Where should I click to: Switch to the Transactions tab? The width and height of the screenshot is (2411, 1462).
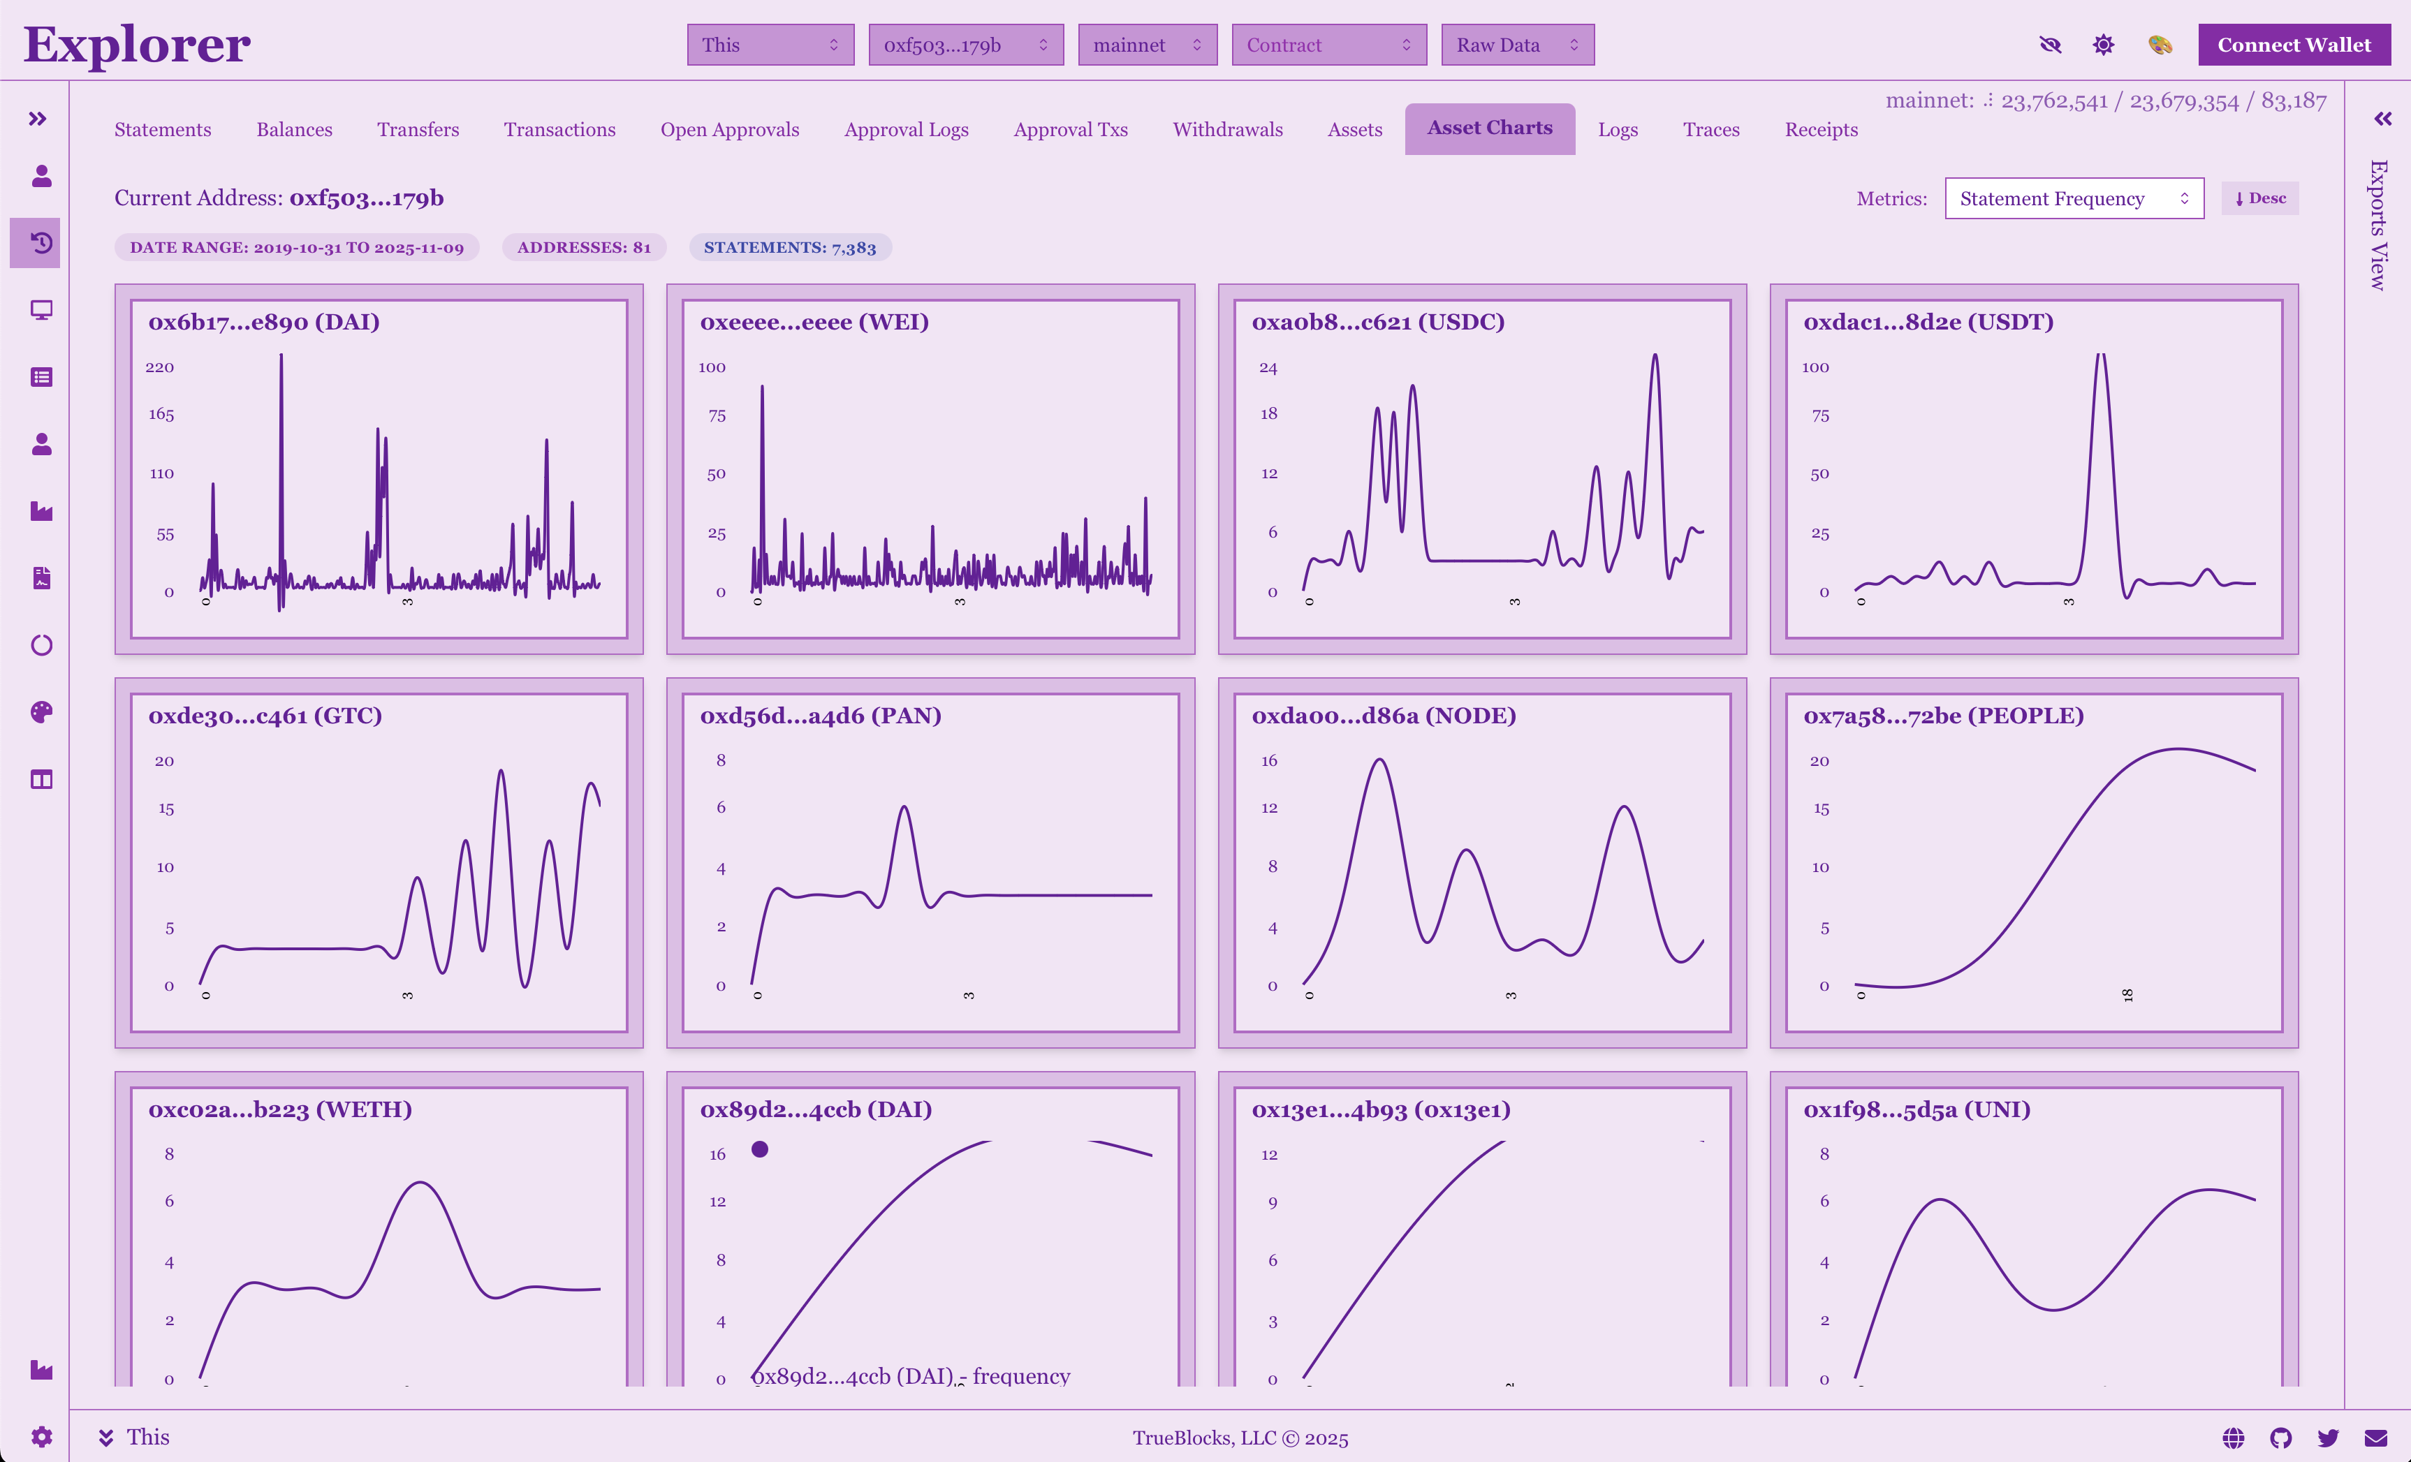(x=559, y=129)
